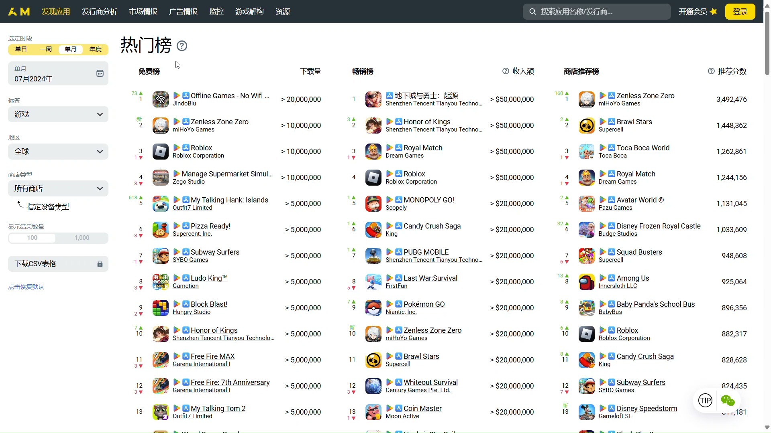771x433 pixels.
Task: Click 3,492,476 featured score value
Action: 732,99
